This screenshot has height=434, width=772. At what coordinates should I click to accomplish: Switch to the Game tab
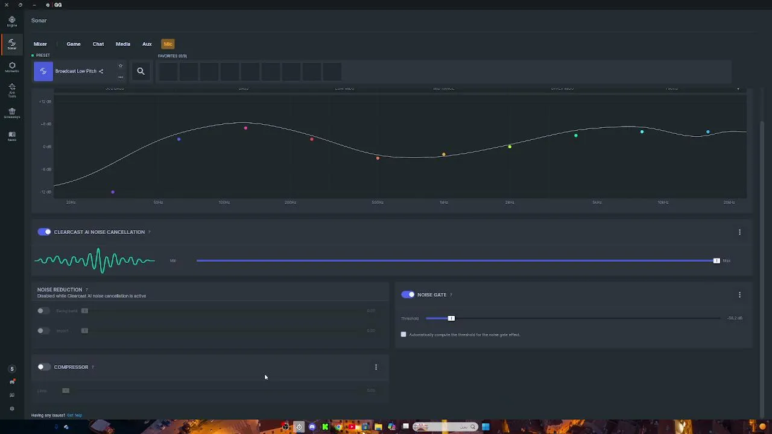(74, 44)
